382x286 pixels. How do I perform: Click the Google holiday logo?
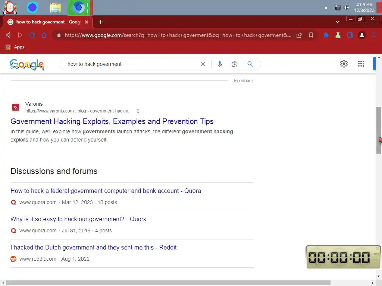27,64
